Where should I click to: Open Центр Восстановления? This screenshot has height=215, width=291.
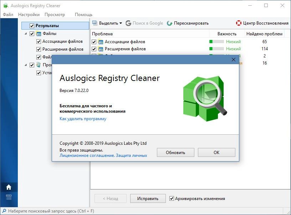262,23
